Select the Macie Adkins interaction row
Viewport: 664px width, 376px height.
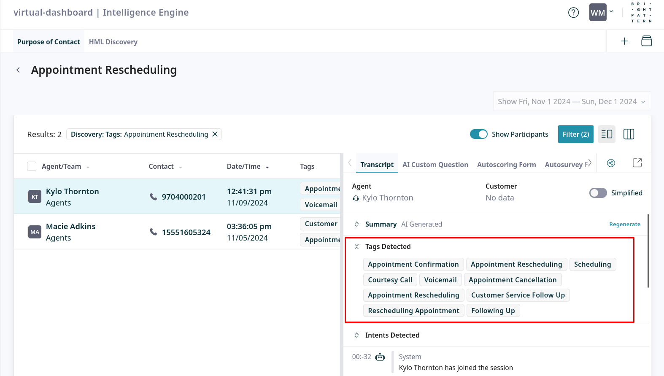tap(127, 232)
